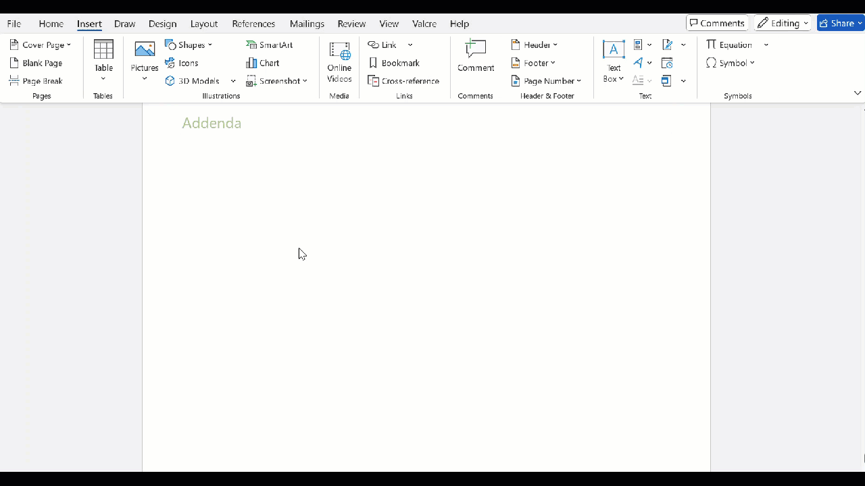Screen dimensions: 865x486
Task: Open the Header dropdown
Action: (x=535, y=45)
